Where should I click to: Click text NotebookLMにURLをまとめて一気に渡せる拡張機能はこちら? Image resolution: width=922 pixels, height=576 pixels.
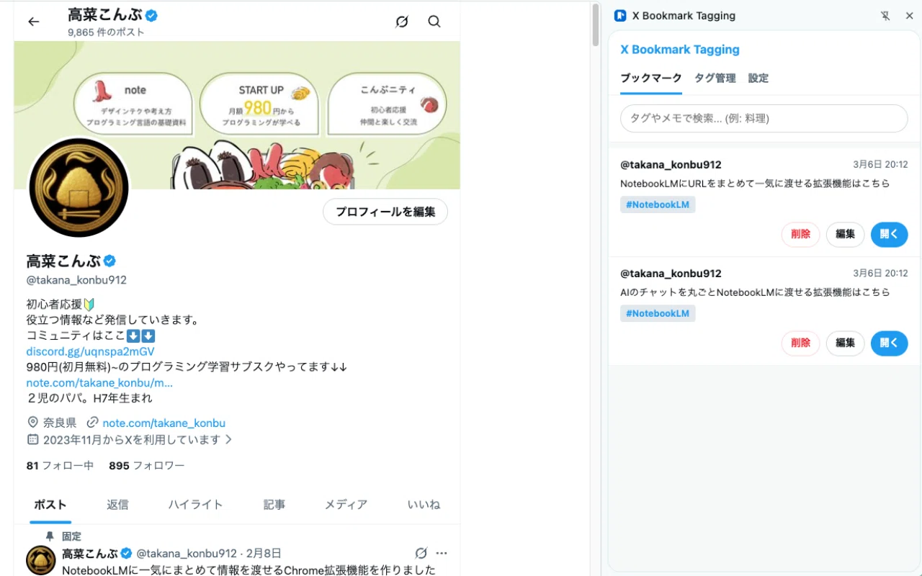[x=755, y=184]
